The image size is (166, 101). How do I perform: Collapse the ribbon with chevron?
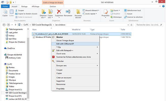[x=160, y=6]
